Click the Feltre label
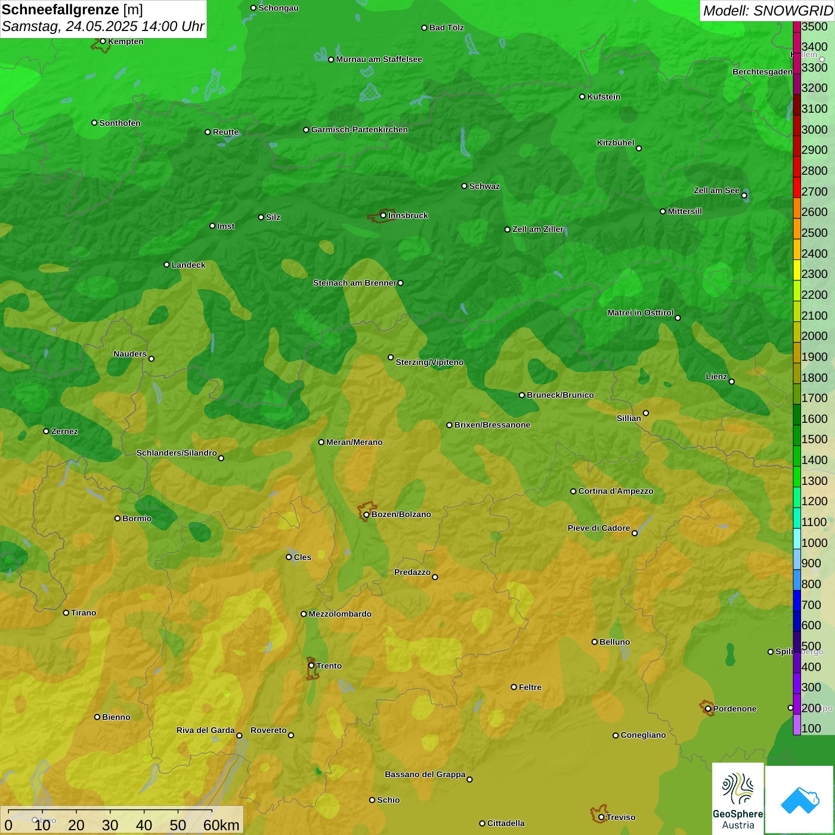This screenshot has height=835, width=835. pyautogui.click(x=530, y=687)
